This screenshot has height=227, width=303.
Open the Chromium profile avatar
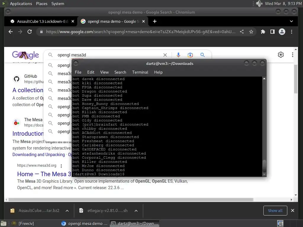click(x=282, y=32)
